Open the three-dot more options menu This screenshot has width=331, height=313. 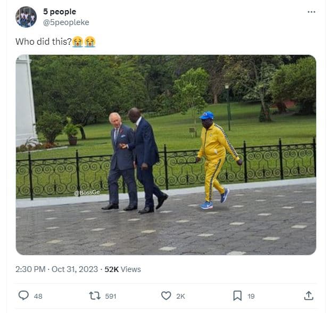311,12
